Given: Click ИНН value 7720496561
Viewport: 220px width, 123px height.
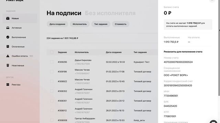Looking at the screenshot, I should 171,96.
